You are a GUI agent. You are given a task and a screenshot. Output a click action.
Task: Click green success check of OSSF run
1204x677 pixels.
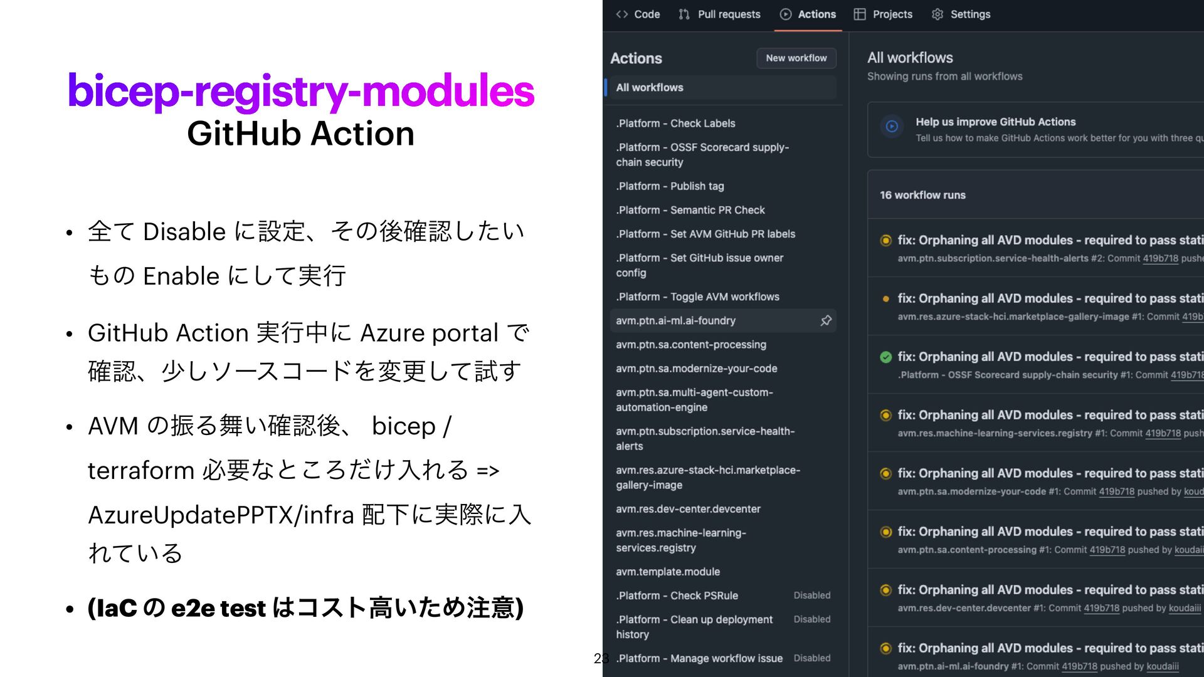[x=885, y=357]
